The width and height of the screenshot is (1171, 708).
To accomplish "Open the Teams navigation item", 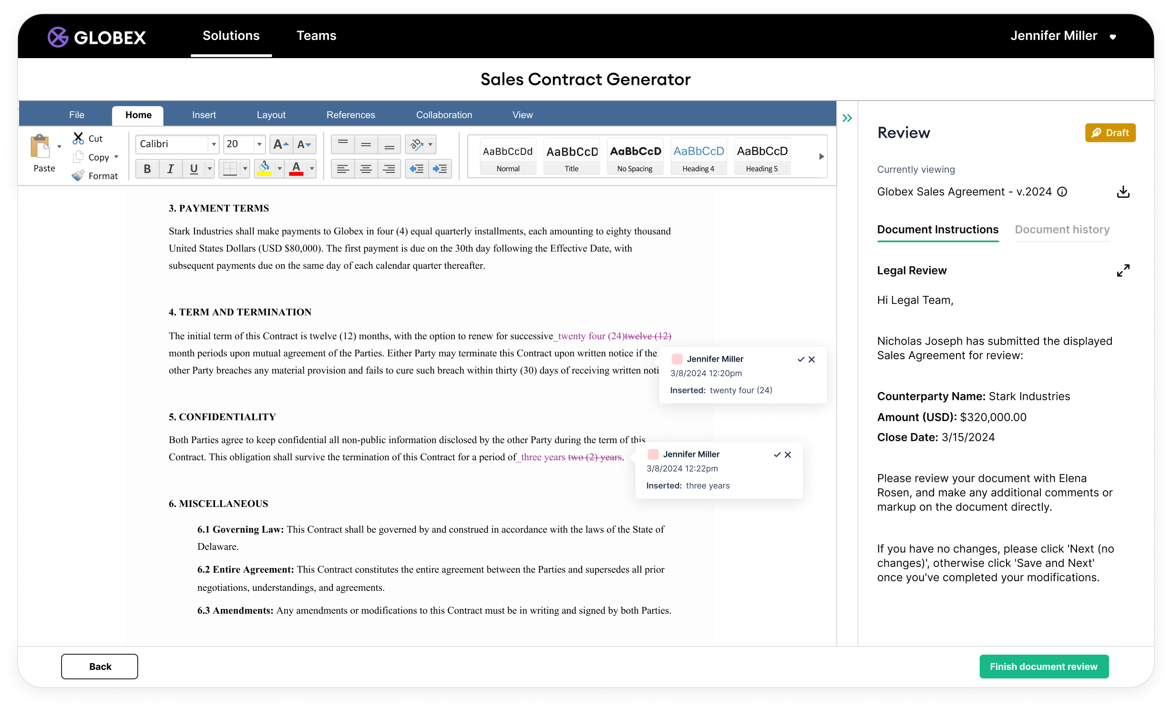I will point(316,36).
